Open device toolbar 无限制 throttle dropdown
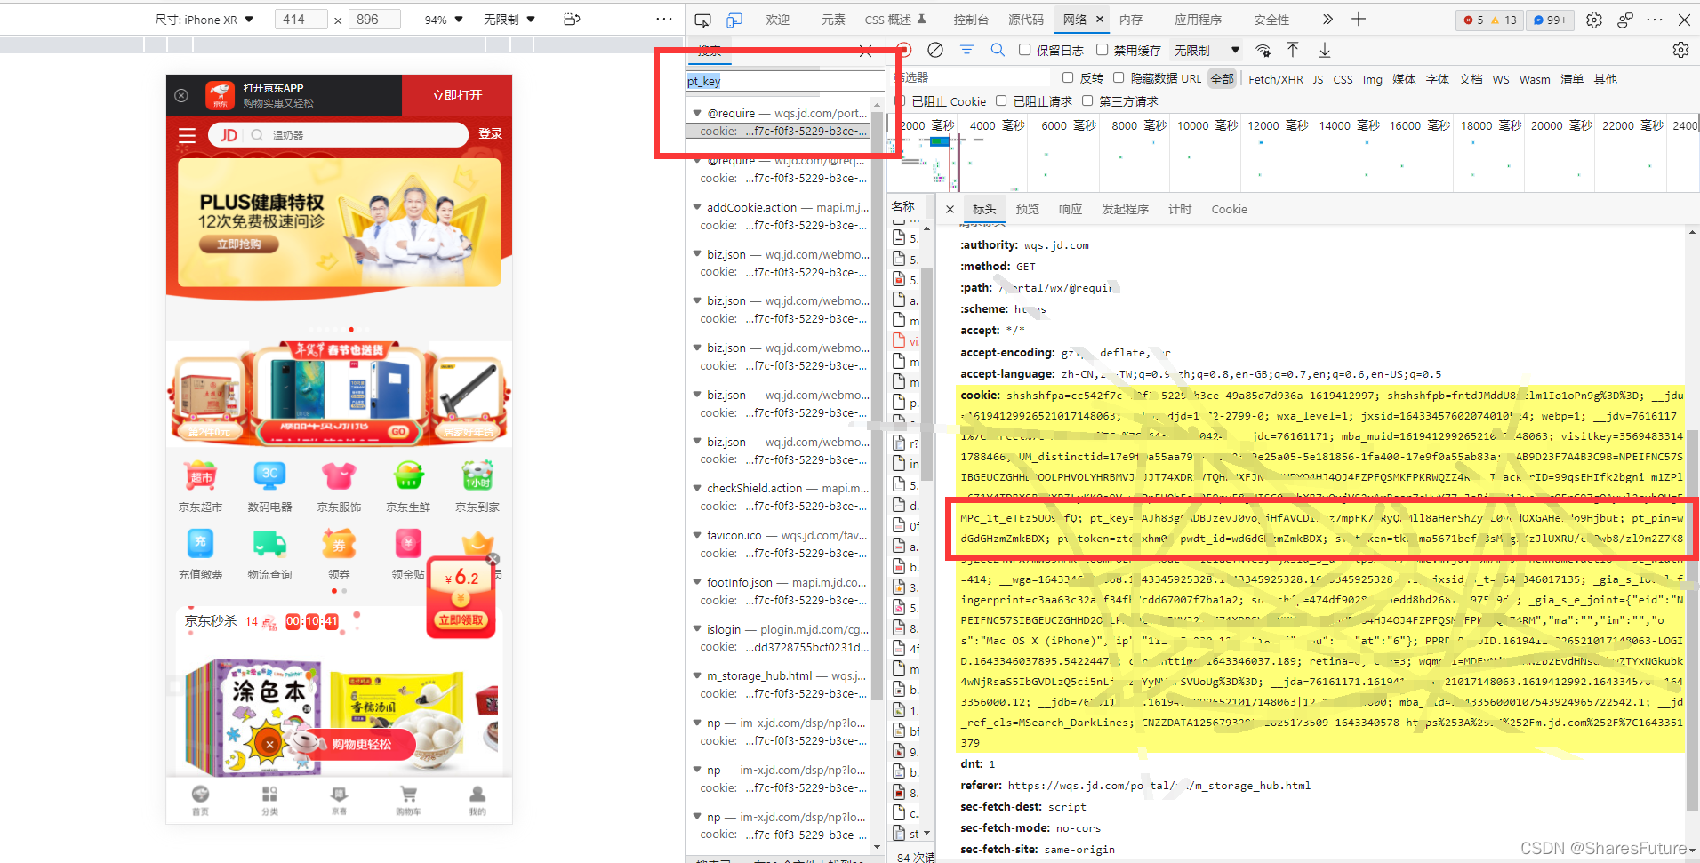 point(509,20)
